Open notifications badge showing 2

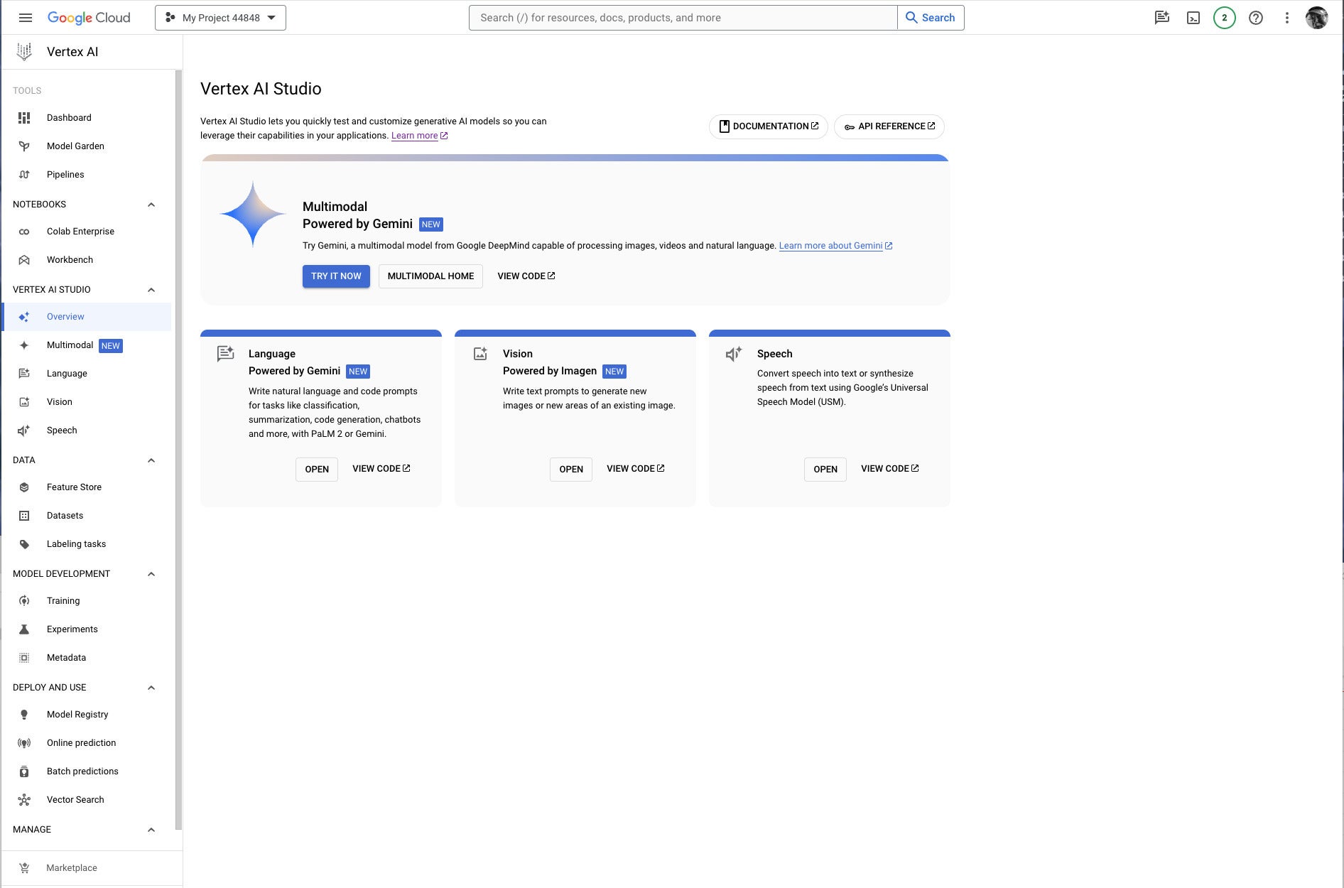coord(1225,18)
